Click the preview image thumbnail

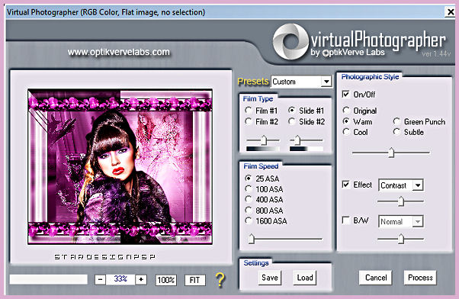(120, 166)
